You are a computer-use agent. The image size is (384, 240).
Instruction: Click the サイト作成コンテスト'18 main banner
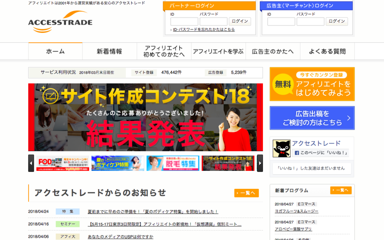(x=145, y=117)
